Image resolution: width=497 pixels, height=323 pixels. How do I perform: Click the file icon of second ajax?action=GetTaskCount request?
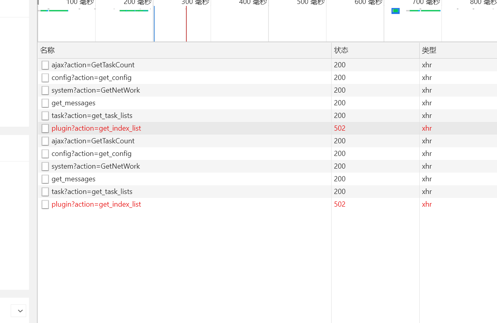pos(45,141)
